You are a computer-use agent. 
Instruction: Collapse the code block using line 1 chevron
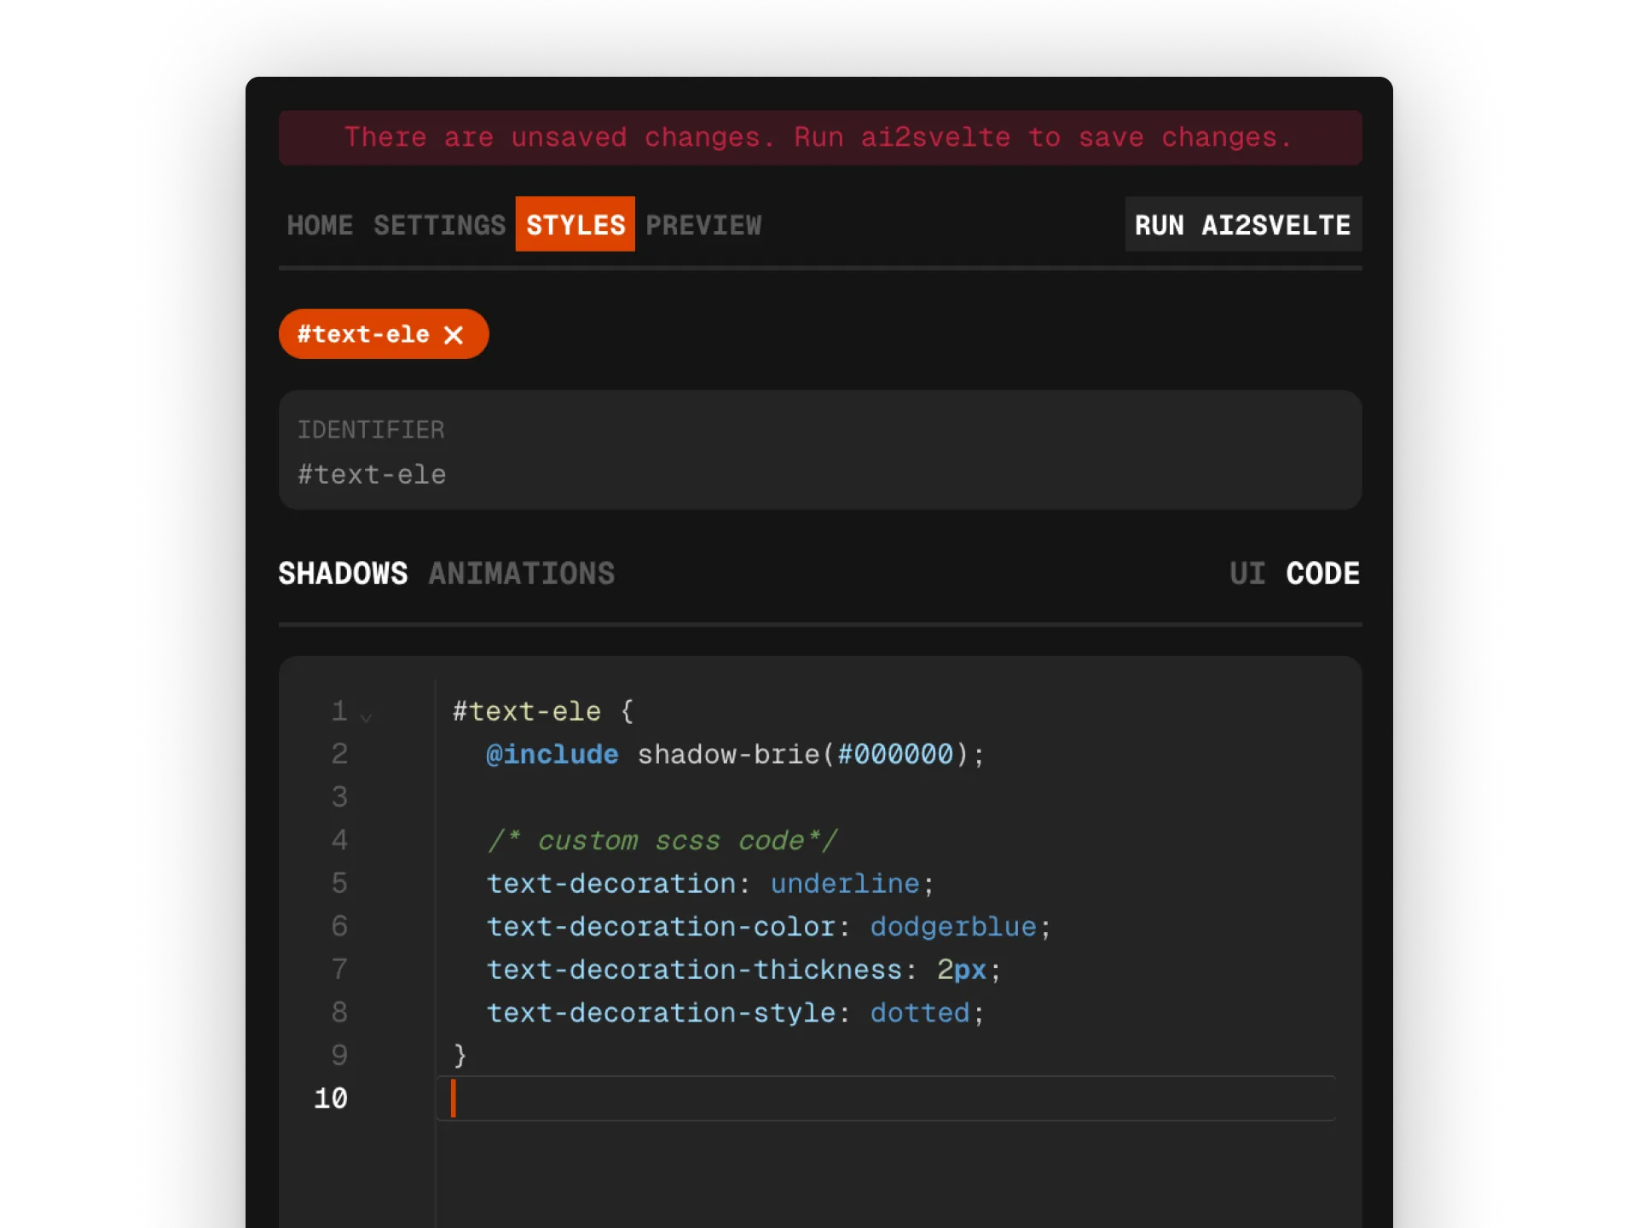coord(367,716)
